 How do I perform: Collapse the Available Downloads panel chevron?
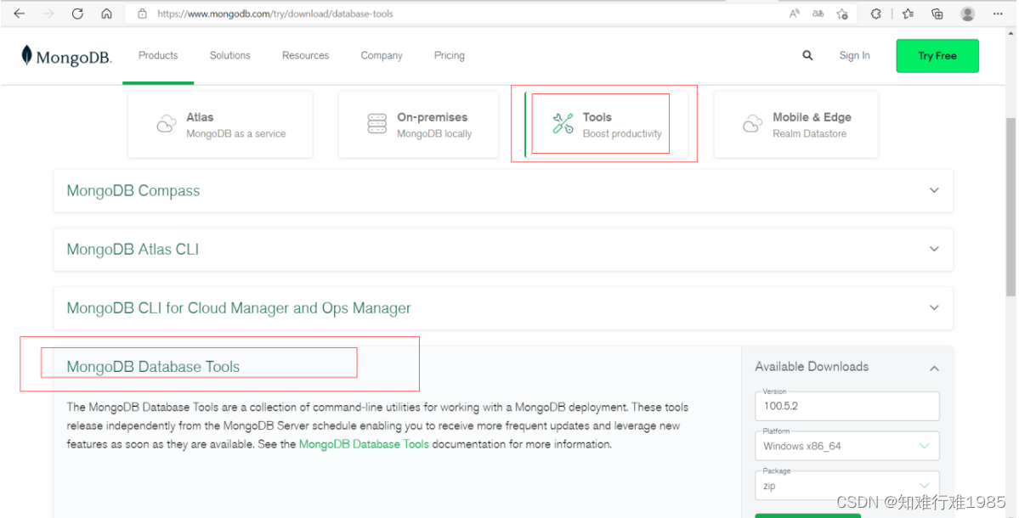coord(934,368)
